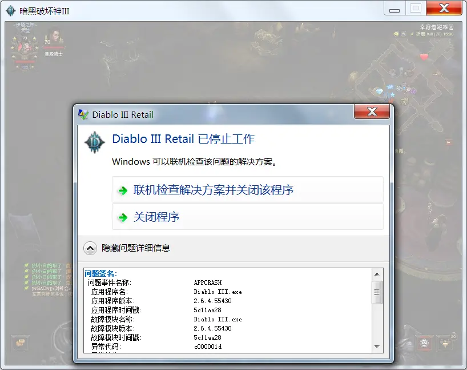Click the 异常代码 label
Screen dimensions: 467x370
tap(106, 347)
